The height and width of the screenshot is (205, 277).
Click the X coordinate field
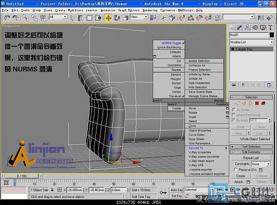point(75,190)
